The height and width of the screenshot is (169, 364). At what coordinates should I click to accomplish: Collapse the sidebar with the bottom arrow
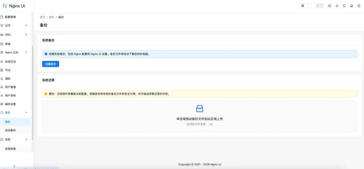click(14, 166)
